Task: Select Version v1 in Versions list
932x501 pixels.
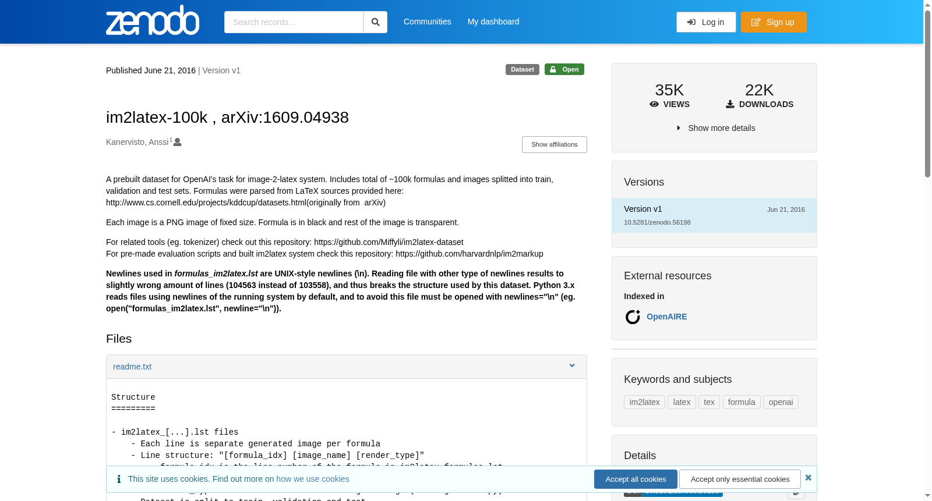Action: coord(714,215)
